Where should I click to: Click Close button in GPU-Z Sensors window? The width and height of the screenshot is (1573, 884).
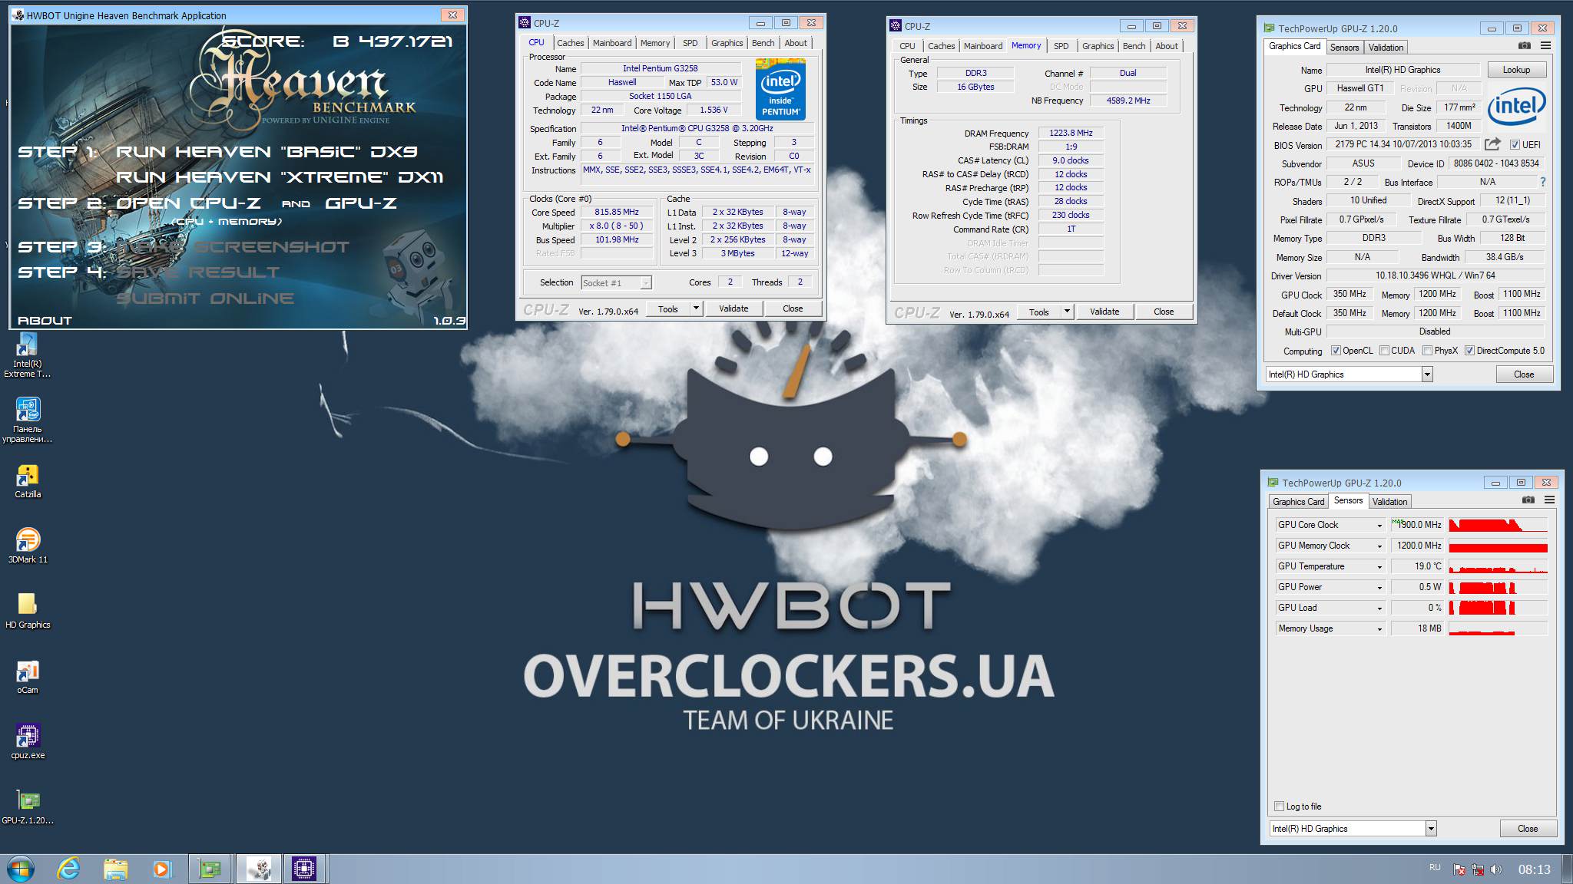point(1528,829)
